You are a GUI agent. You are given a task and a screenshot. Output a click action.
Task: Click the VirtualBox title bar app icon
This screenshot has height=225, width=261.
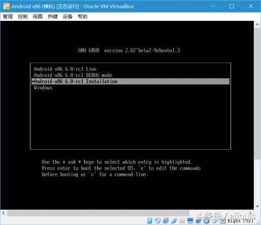[6, 6]
